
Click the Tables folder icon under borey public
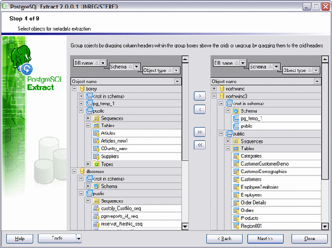[97, 126]
